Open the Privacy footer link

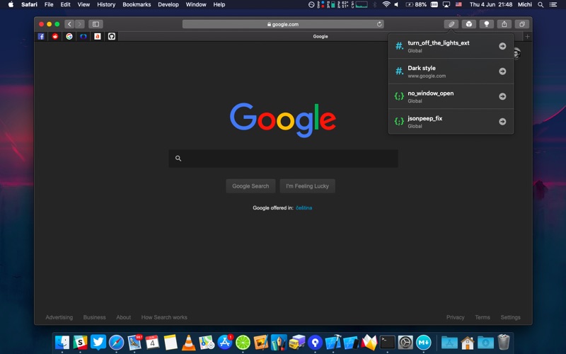click(x=455, y=317)
